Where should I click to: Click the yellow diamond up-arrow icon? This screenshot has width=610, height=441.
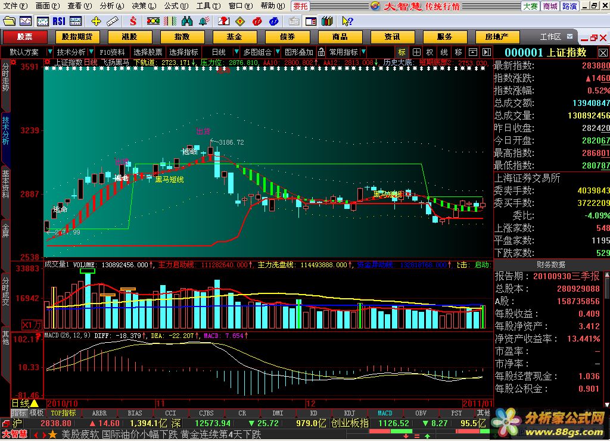pyautogui.click(x=240, y=21)
